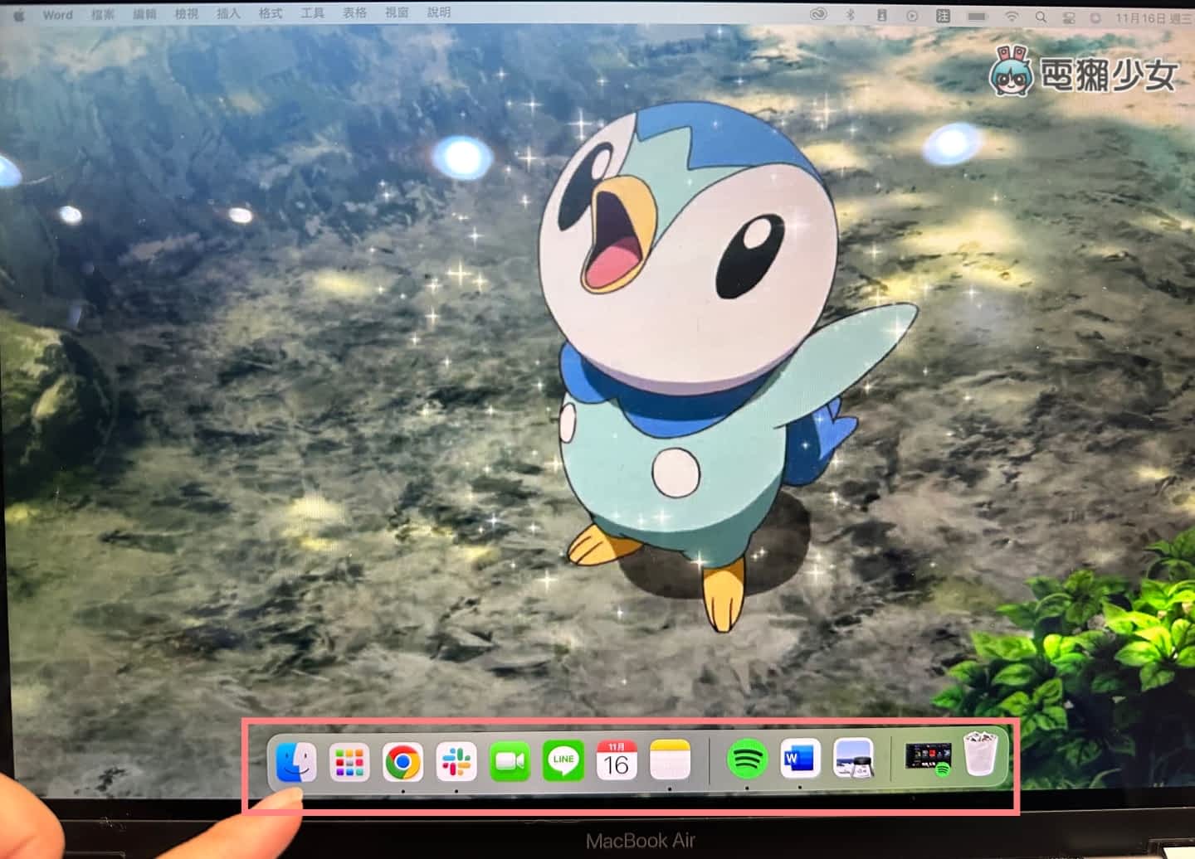1195x859 pixels.
Task: Open the 格式 menu
Action: click(271, 13)
